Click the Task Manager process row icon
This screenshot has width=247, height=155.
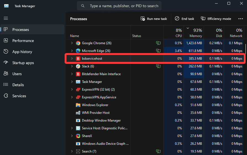(x=78, y=82)
